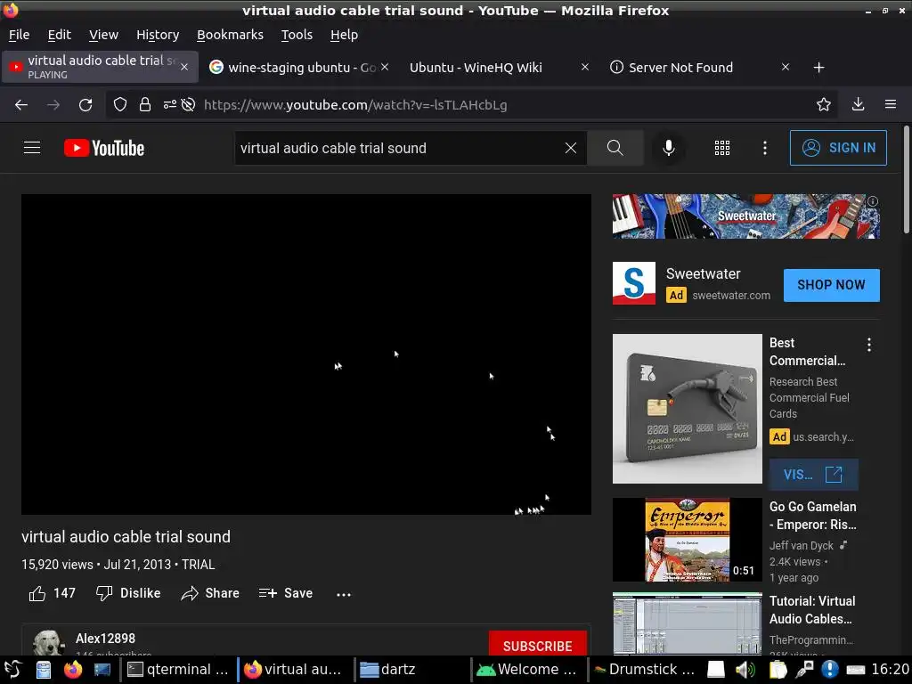The height and width of the screenshot is (684, 912).
Task: Click the VIS... ad visit button
Action: 814,475
